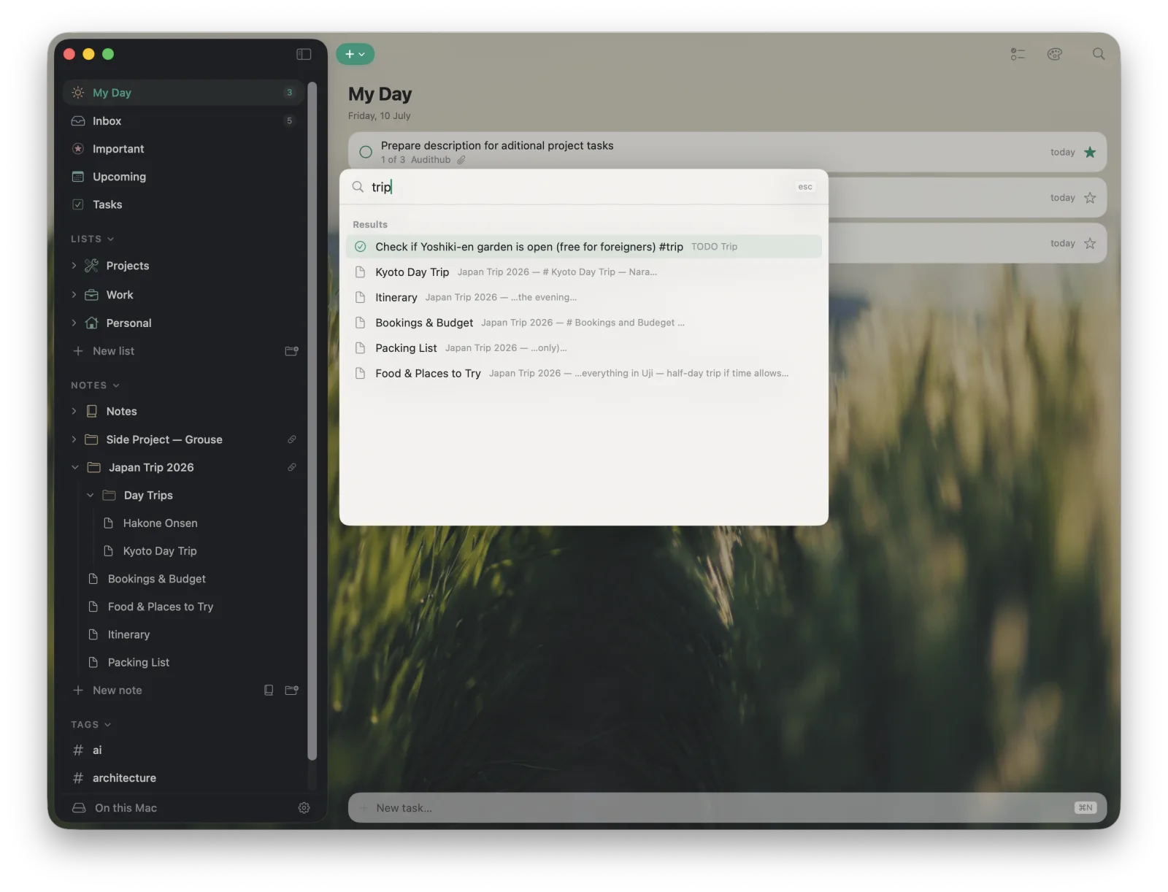Collapse the TAGS section

[x=91, y=725]
